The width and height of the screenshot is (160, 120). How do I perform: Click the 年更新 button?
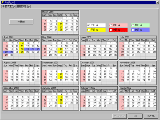point(21,22)
